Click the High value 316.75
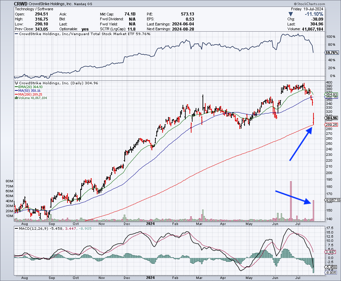Screen dimensions: 341x281 click(x=41, y=19)
